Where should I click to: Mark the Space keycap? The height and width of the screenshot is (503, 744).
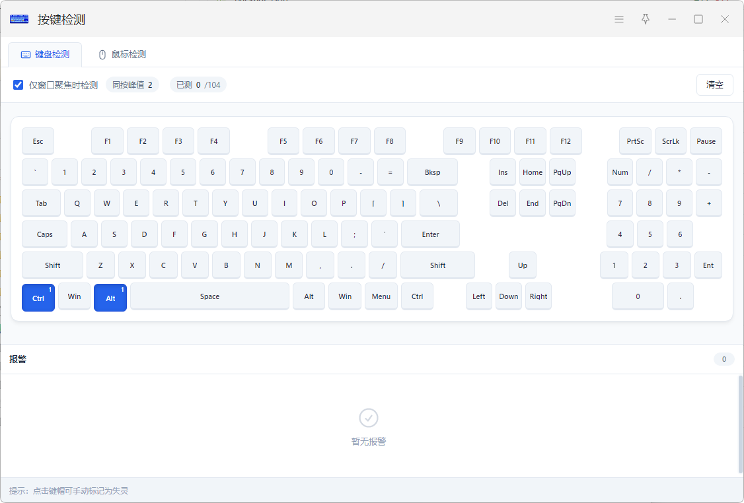[x=209, y=296]
